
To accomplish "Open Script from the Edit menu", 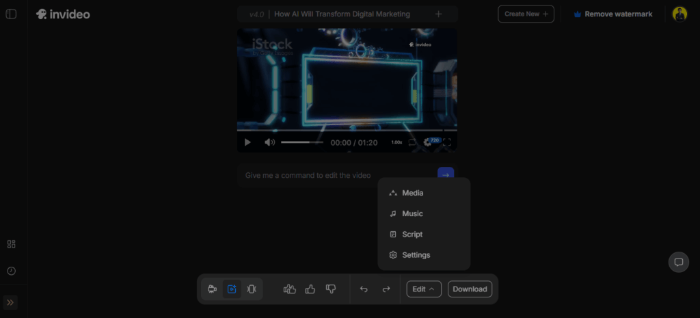I will 412,234.
